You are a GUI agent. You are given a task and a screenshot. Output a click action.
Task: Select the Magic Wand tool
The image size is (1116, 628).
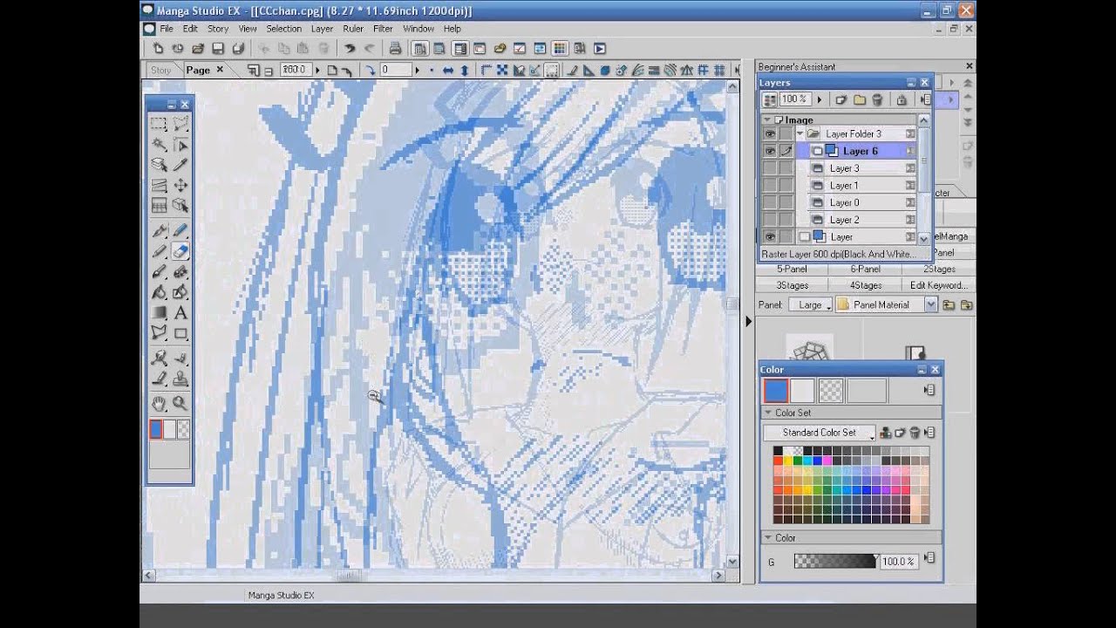pyautogui.click(x=159, y=145)
